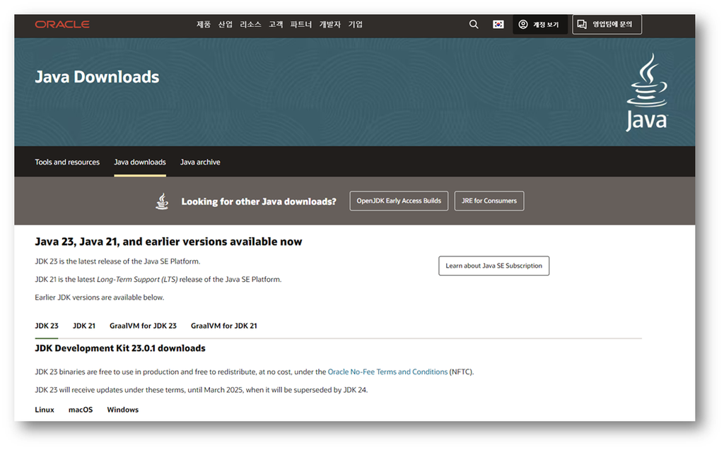Click the superseded by JDK 24 sentence
The height and width of the screenshot is (450, 724).
pos(202,390)
